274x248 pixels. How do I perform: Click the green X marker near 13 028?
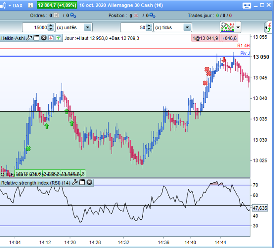28,149
